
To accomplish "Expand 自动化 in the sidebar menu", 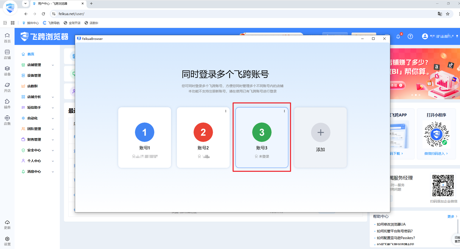I will (x=37, y=118).
